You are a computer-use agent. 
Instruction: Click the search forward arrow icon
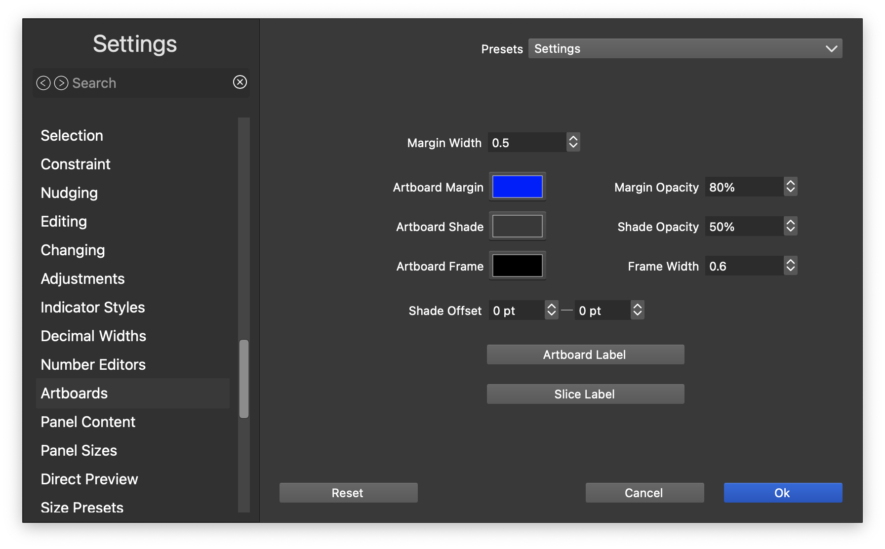tap(61, 83)
